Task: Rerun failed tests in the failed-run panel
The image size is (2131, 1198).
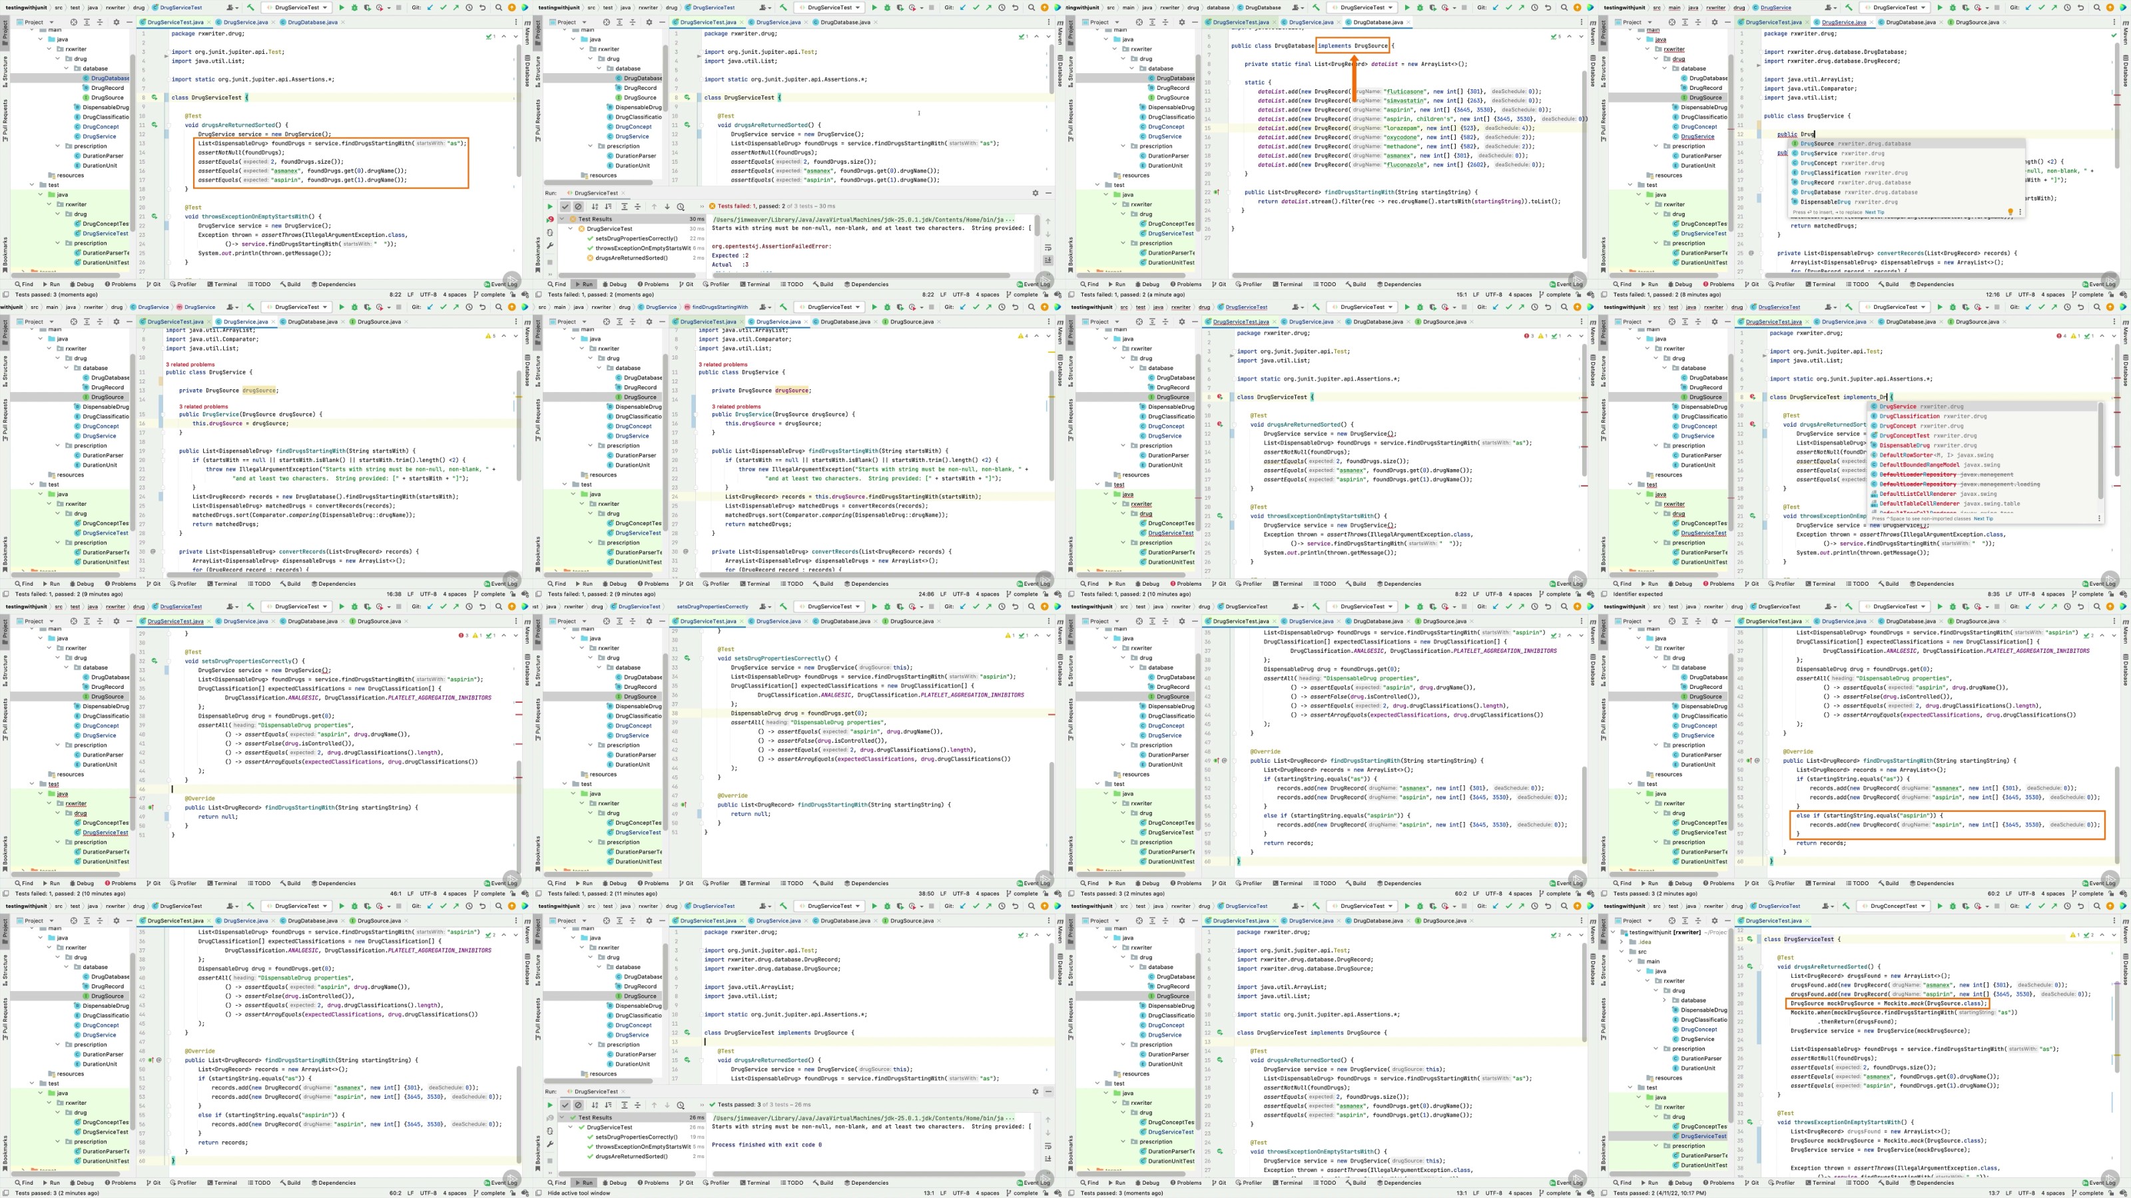Action: click(551, 219)
